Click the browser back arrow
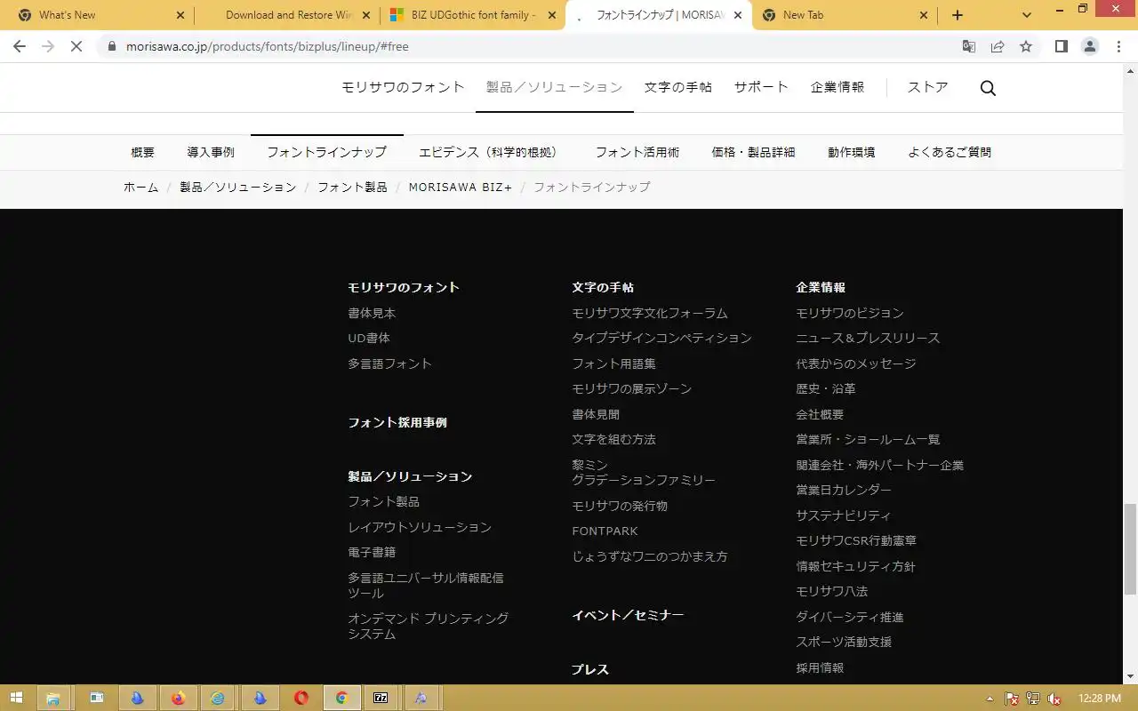Image resolution: width=1138 pixels, height=711 pixels. (x=20, y=46)
